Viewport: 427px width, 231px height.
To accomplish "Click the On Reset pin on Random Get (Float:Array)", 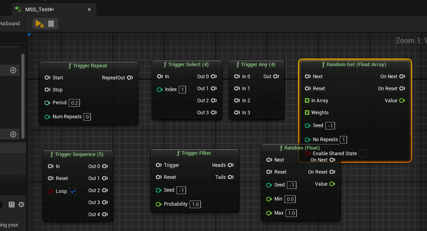I will point(402,89).
